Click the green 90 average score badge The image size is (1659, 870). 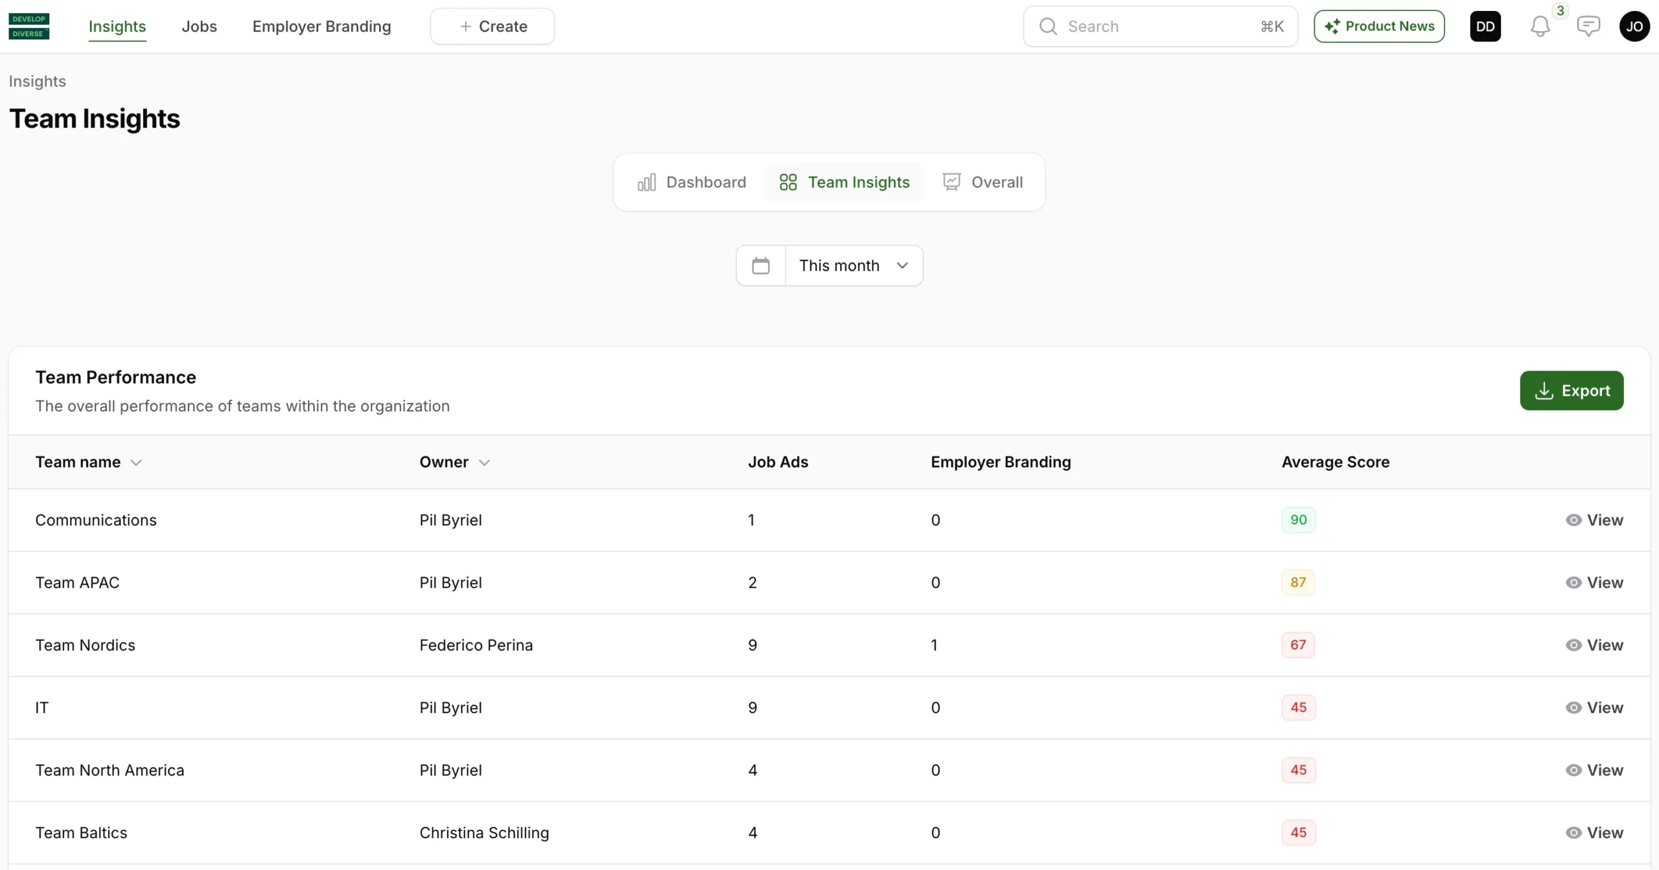point(1298,520)
